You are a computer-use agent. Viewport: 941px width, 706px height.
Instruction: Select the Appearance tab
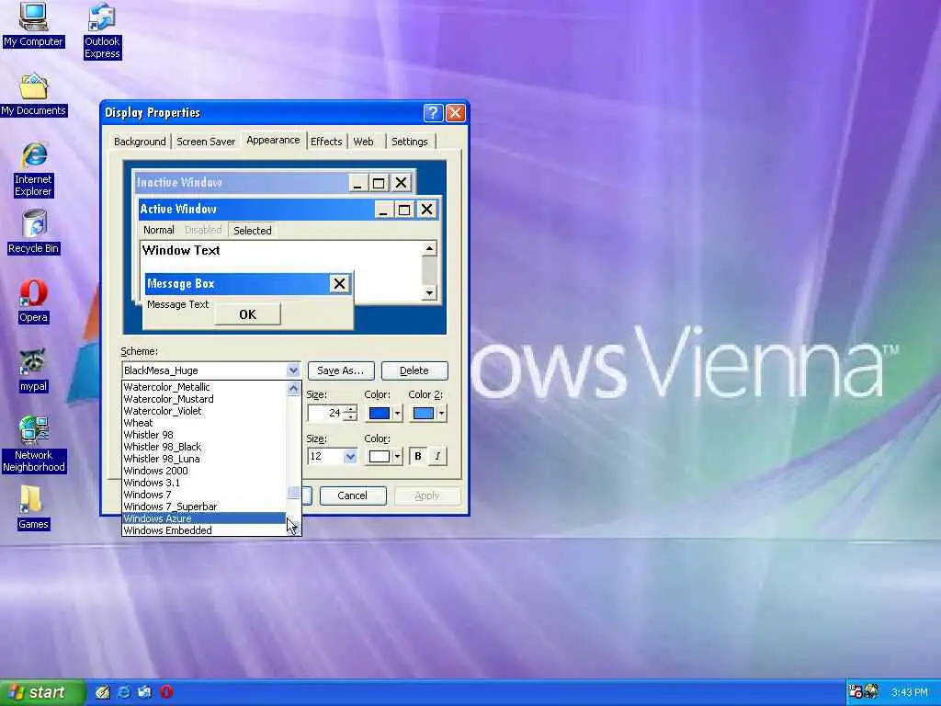[x=273, y=140]
